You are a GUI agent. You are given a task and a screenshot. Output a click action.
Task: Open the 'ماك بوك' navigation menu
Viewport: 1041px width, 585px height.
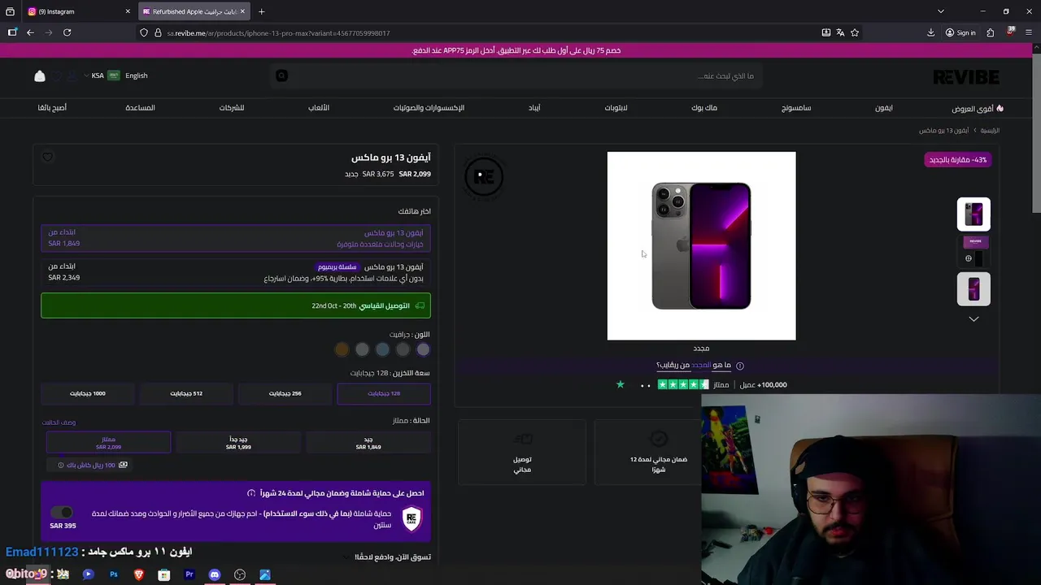coord(704,108)
